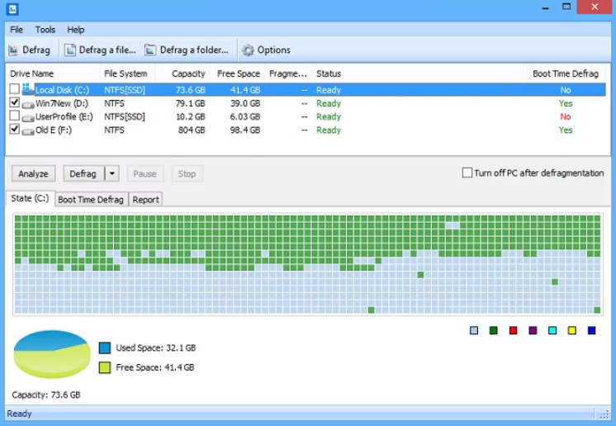This screenshot has width=616, height=426.
Task: Switch to the Report tab
Action: [x=146, y=200]
